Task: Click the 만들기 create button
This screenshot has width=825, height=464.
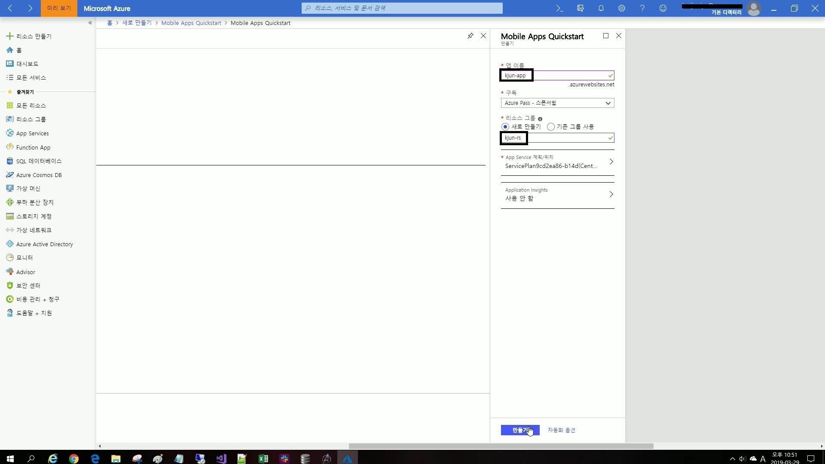Action: pos(520,430)
